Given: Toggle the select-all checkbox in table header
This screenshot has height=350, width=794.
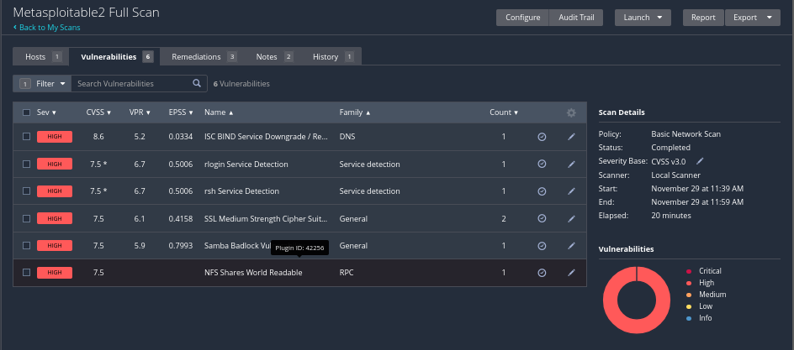Looking at the screenshot, I should pos(27,112).
